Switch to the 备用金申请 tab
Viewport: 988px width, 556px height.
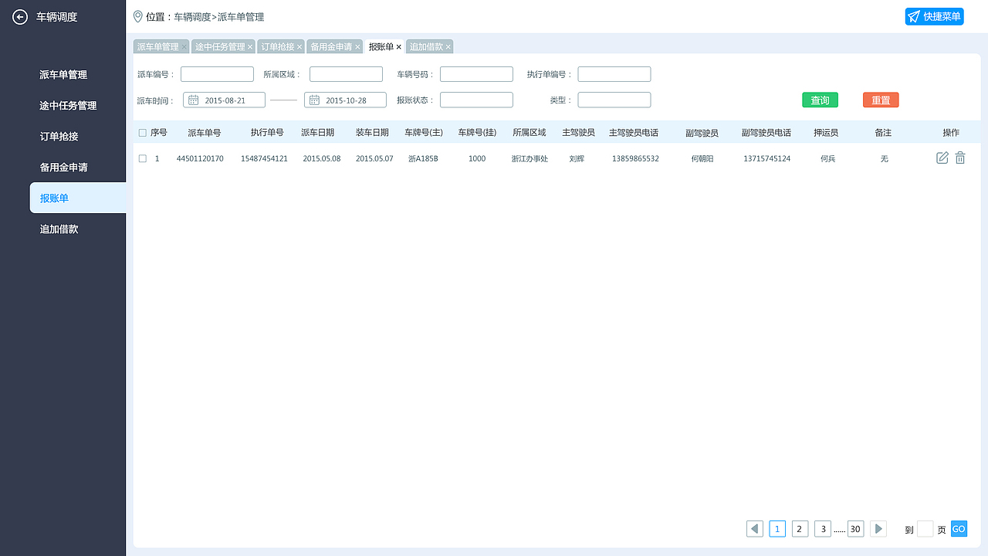pyautogui.click(x=334, y=46)
